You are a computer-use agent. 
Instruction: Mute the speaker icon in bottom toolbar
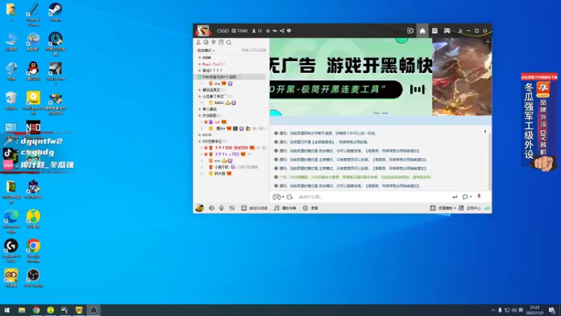pos(212,208)
